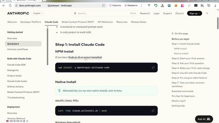Open Overview under Deployment
219x123 pixels.
pyautogui.click(x=12, y=113)
